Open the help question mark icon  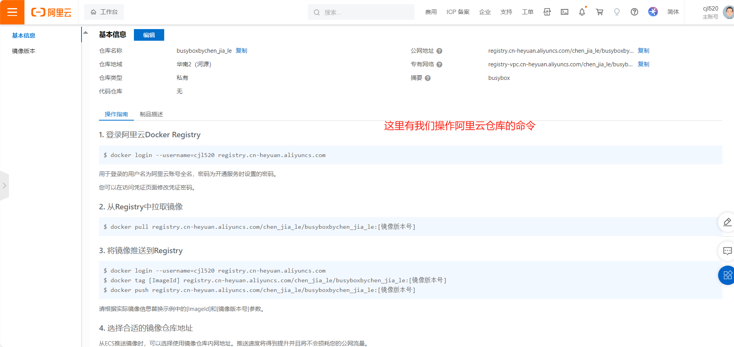pyautogui.click(x=634, y=12)
